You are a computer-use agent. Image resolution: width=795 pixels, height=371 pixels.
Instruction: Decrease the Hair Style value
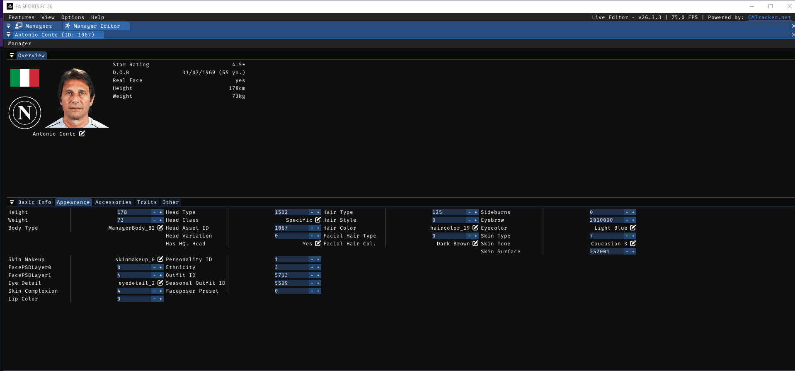pyautogui.click(x=469, y=220)
